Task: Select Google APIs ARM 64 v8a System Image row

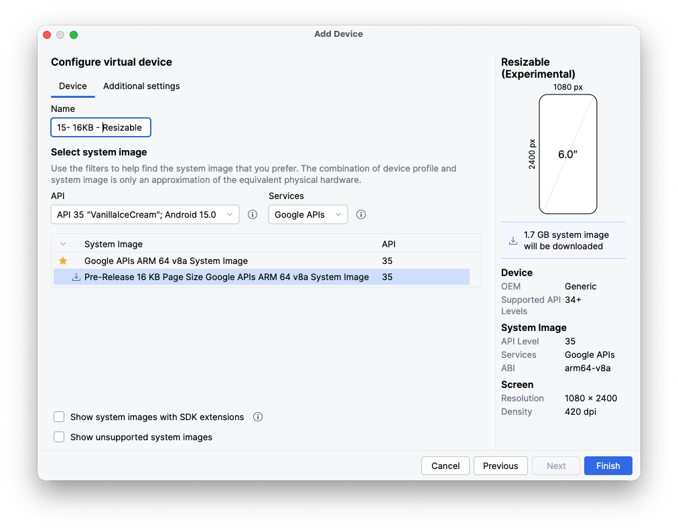Action: 166,261
